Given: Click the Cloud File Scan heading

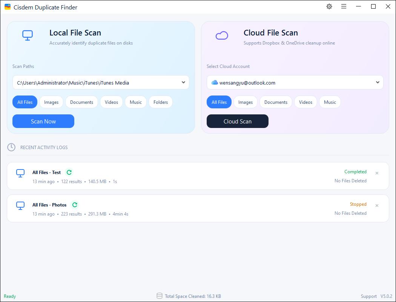Looking at the screenshot, I should click(x=271, y=32).
